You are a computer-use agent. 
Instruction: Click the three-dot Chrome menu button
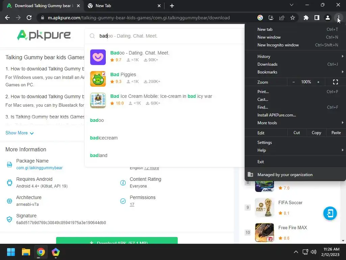coord(338,18)
